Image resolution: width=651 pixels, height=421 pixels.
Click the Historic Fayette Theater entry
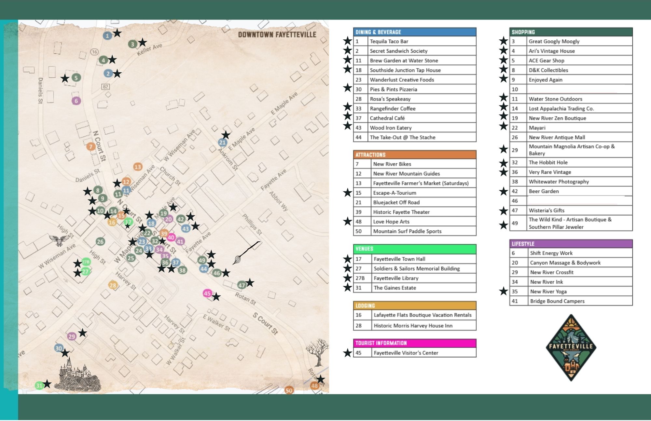401,212
